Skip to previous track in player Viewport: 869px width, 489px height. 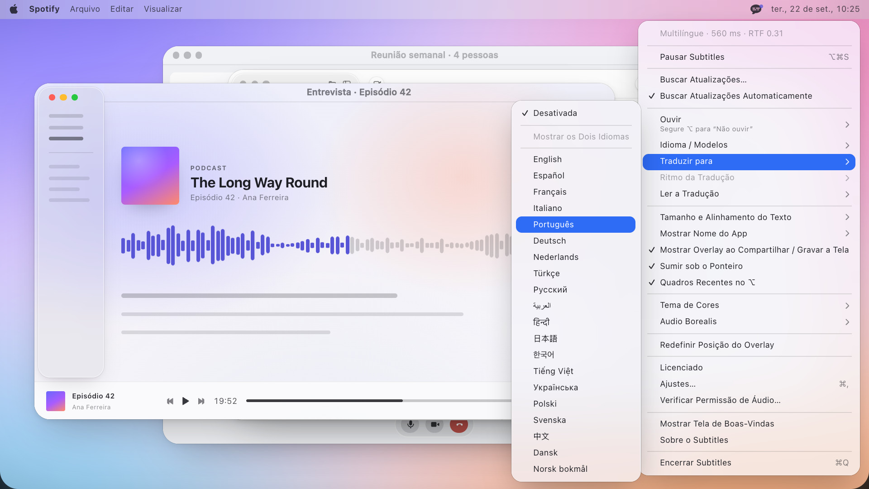pos(170,401)
